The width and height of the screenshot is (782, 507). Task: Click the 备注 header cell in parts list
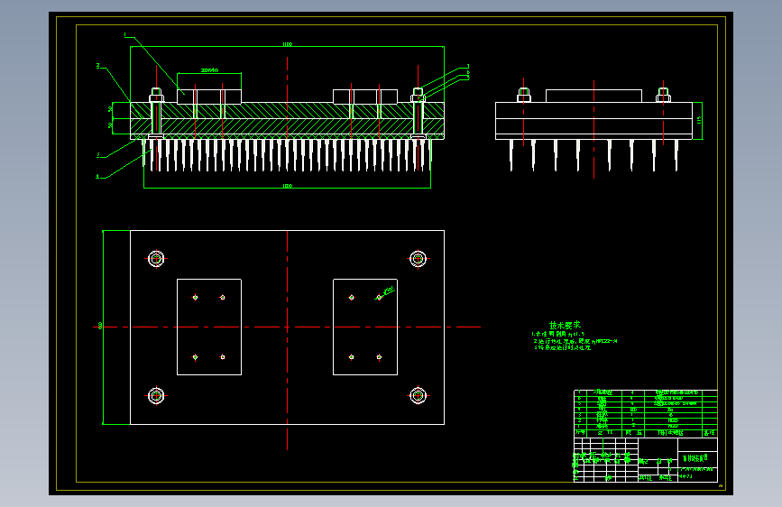point(710,433)
